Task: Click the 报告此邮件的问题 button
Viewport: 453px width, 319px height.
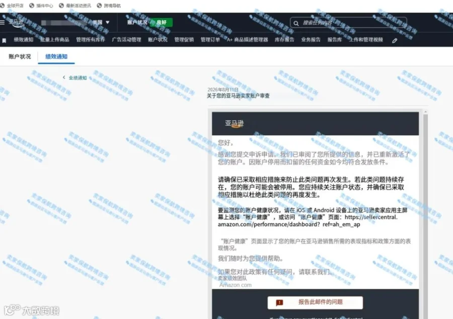Action: (315, 302)
